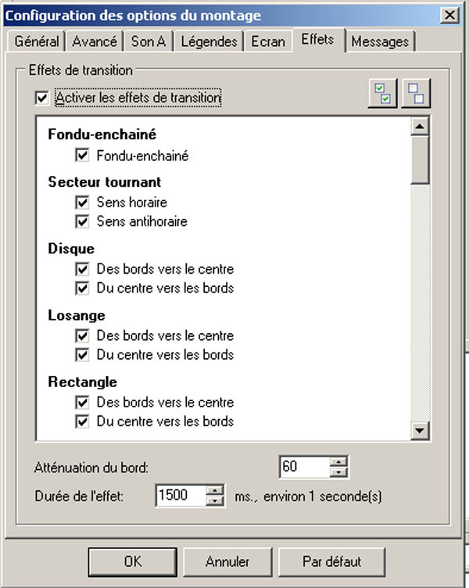The image size is (469, 588).
Task: Restore defaults with Par défaut button
Action: pos(331,561)
